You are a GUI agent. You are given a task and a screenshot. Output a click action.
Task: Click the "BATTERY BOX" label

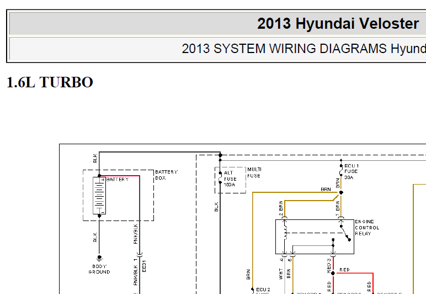tap(166, 175)
